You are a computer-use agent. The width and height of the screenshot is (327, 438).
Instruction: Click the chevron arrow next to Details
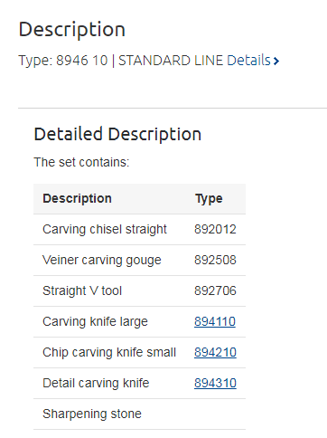pos(276,62)
